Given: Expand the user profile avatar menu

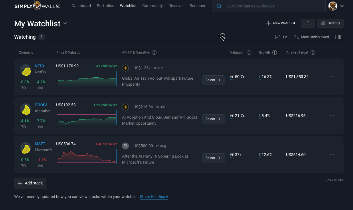Looking at the screenshot, I should click(336, 6).
